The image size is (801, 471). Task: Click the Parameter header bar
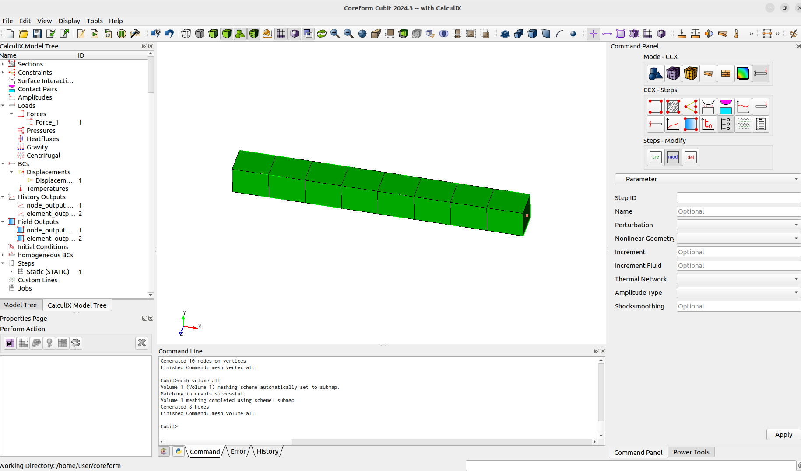(x=706, y=179)
